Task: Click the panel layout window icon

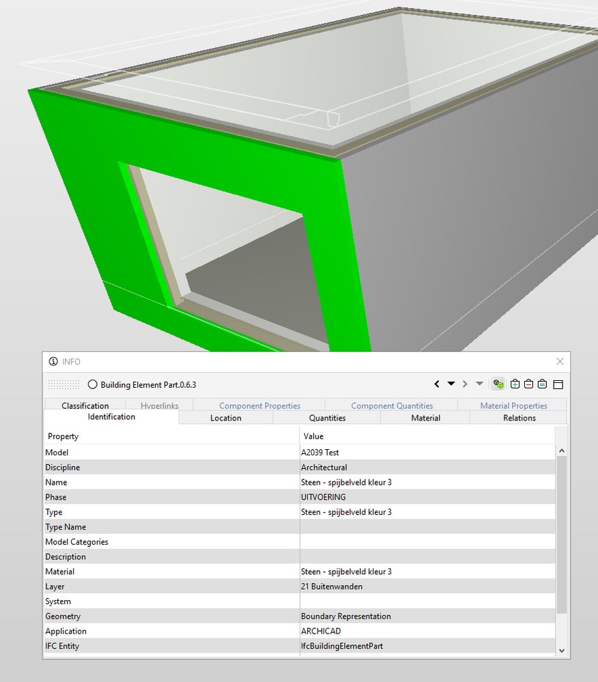Action: (558, 384)
